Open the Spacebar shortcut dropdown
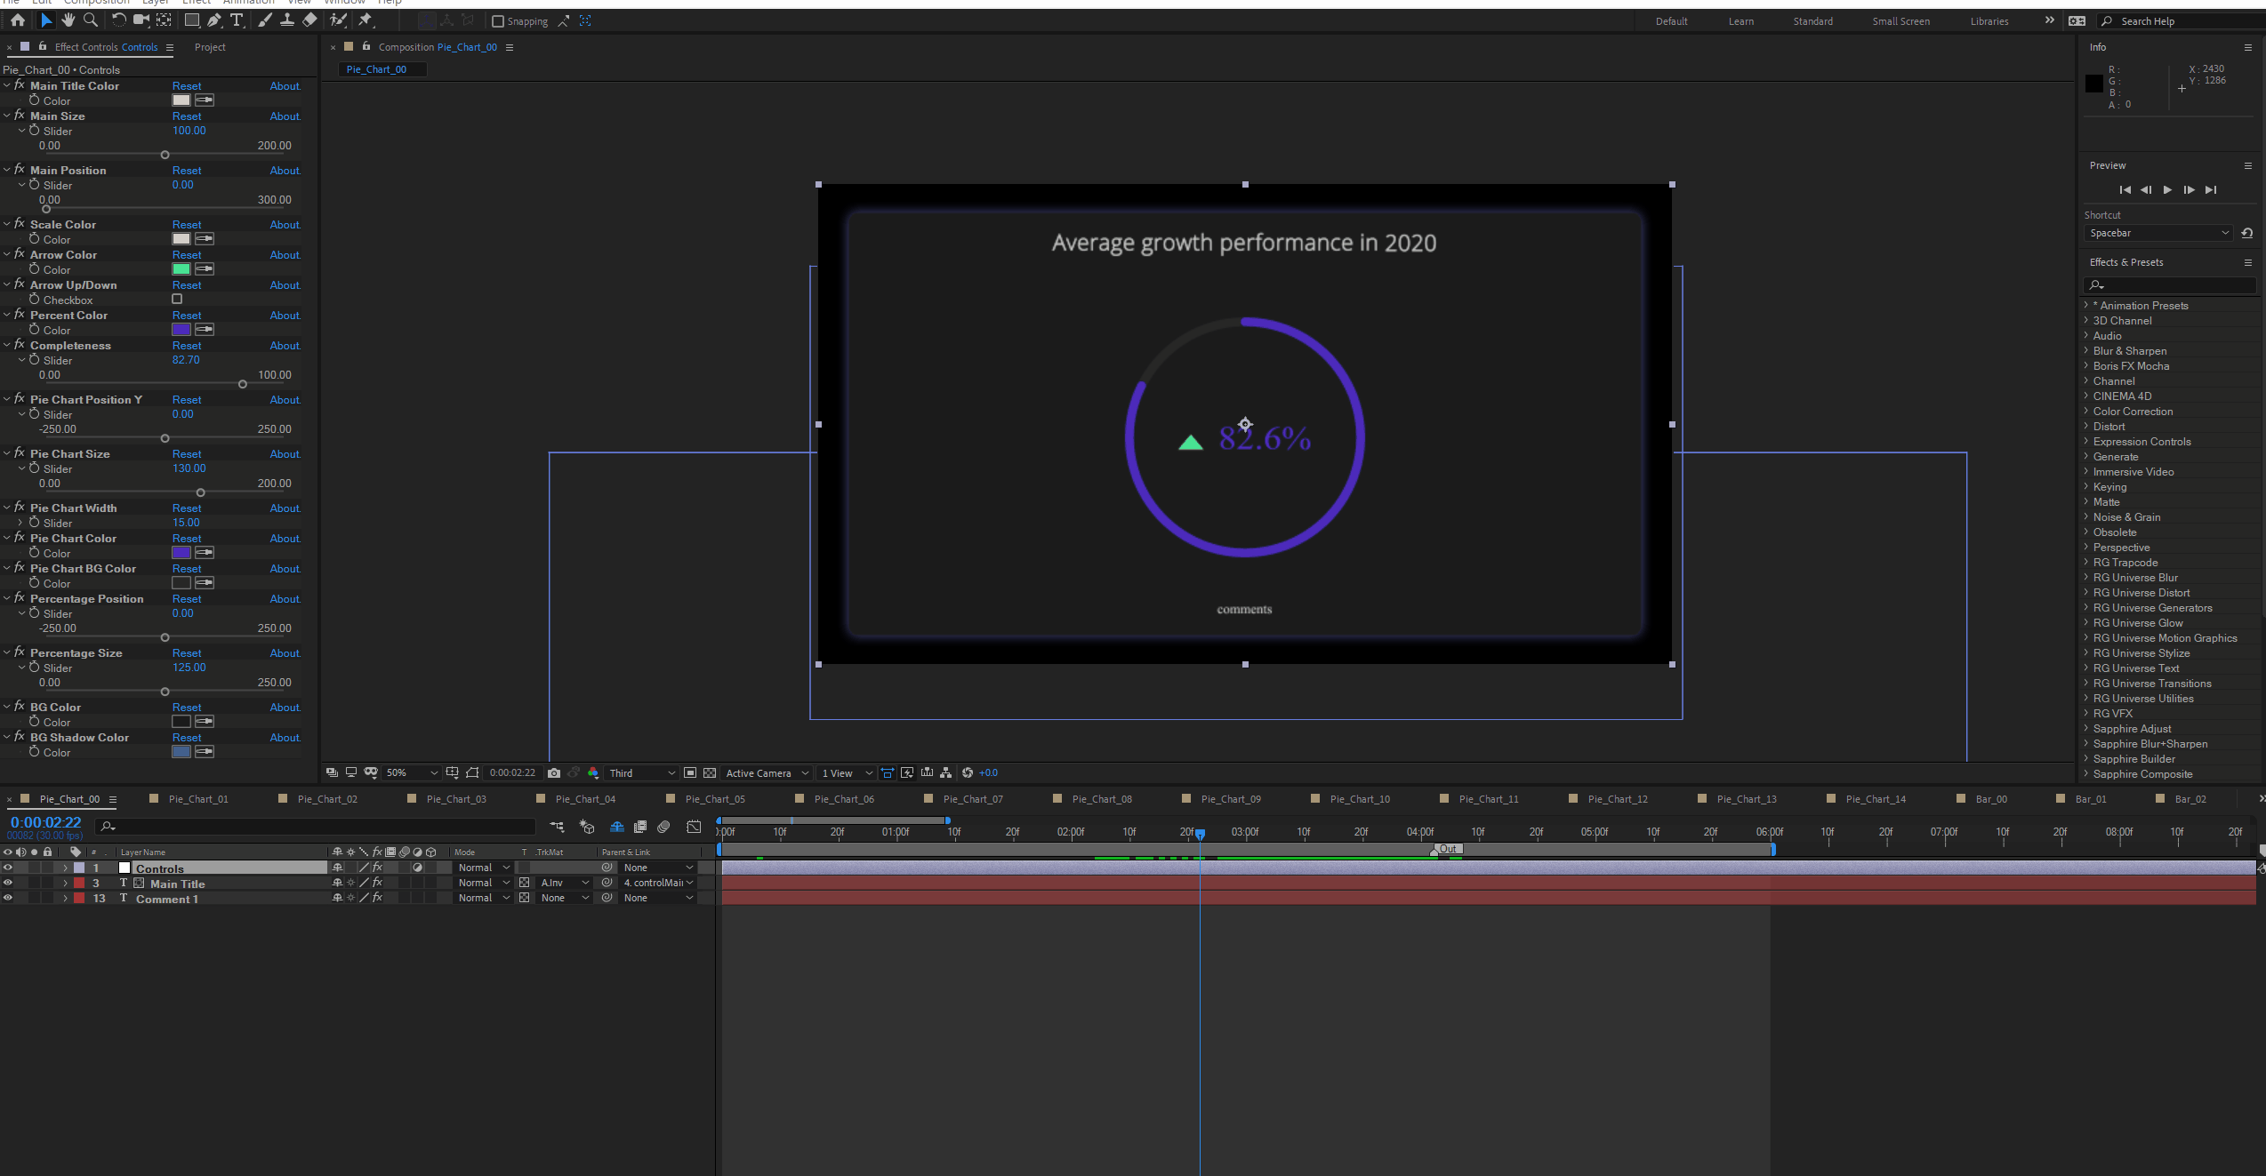Viewport: 2266px width, 1176px height. tap(2159, 233)
